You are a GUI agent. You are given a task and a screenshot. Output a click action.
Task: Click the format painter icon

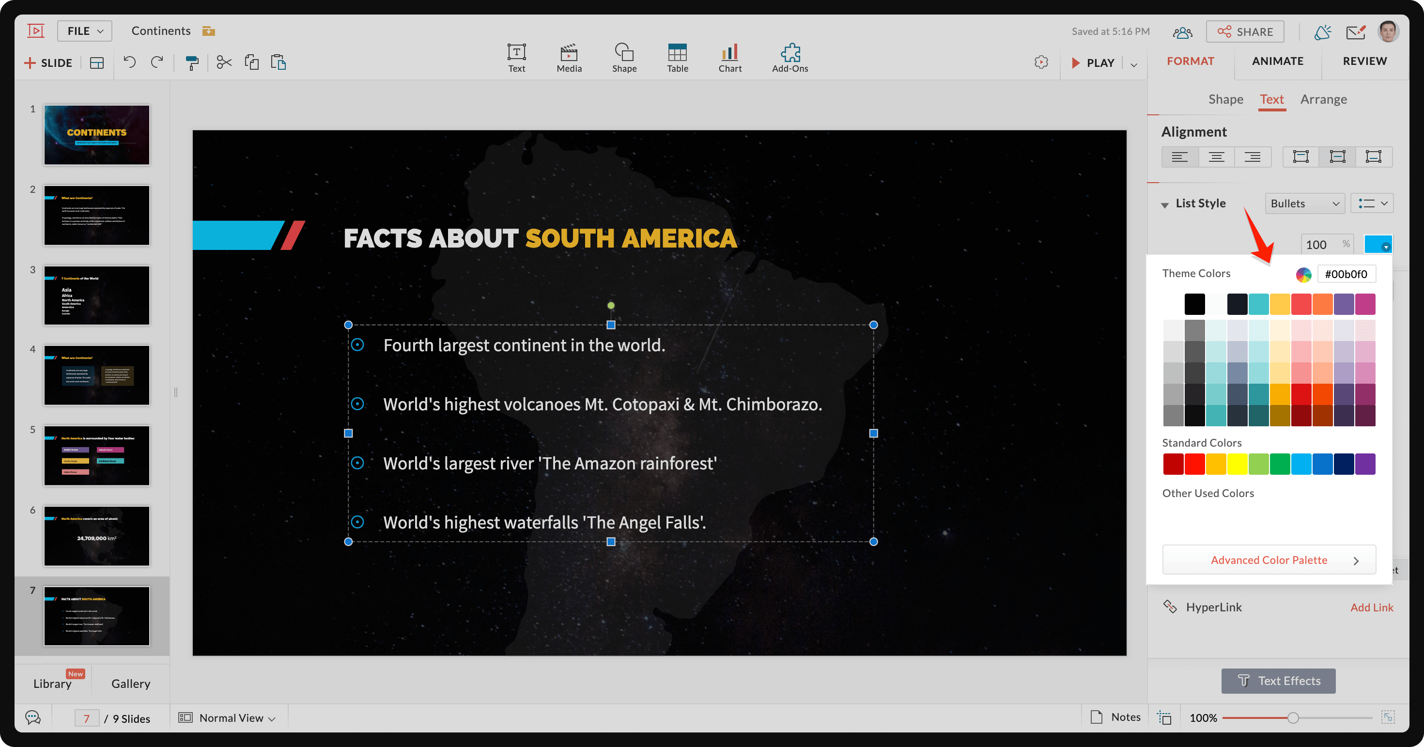[192, 62]
